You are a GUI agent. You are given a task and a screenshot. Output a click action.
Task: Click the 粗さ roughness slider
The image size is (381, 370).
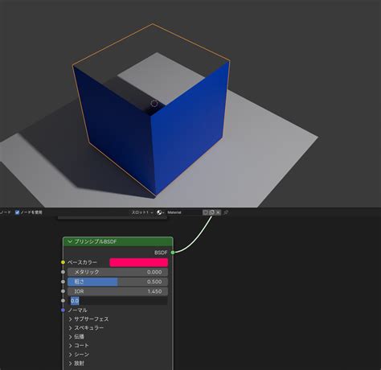pyautogui.click(x=117, y=282)
